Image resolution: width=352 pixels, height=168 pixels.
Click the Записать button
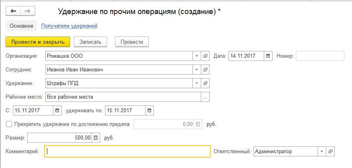click(x=90, y=42)
